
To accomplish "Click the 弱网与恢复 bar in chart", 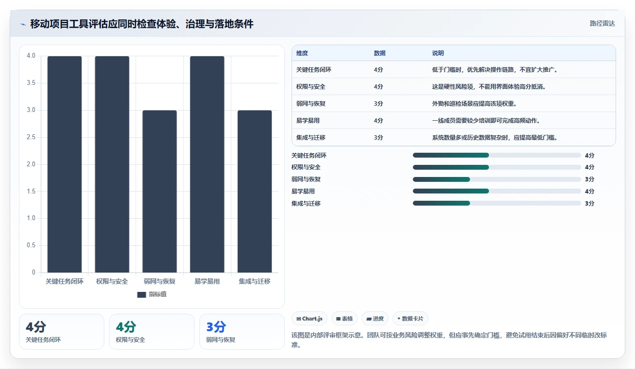I will [160, 192].
